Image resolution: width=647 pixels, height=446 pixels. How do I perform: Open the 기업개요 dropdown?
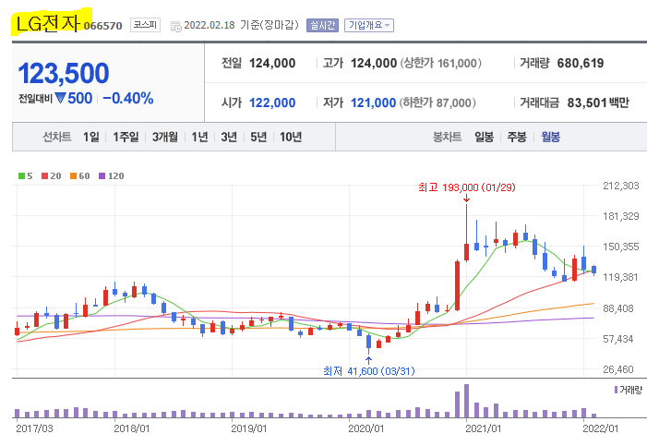coord(369,25)
